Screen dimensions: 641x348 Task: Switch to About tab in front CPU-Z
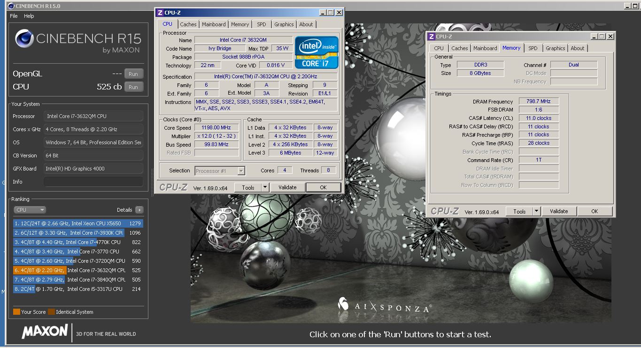click(306, 24)
